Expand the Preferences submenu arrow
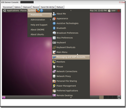The image size is (126, 108). coord(50,15)
